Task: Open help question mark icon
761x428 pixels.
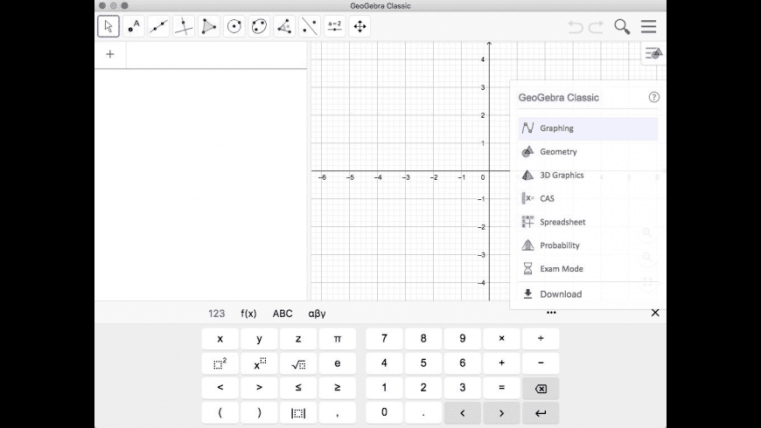Action: (x=653, y=97)
